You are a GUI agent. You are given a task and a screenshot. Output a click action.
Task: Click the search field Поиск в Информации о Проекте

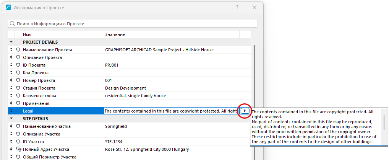(x=133, y=24)
